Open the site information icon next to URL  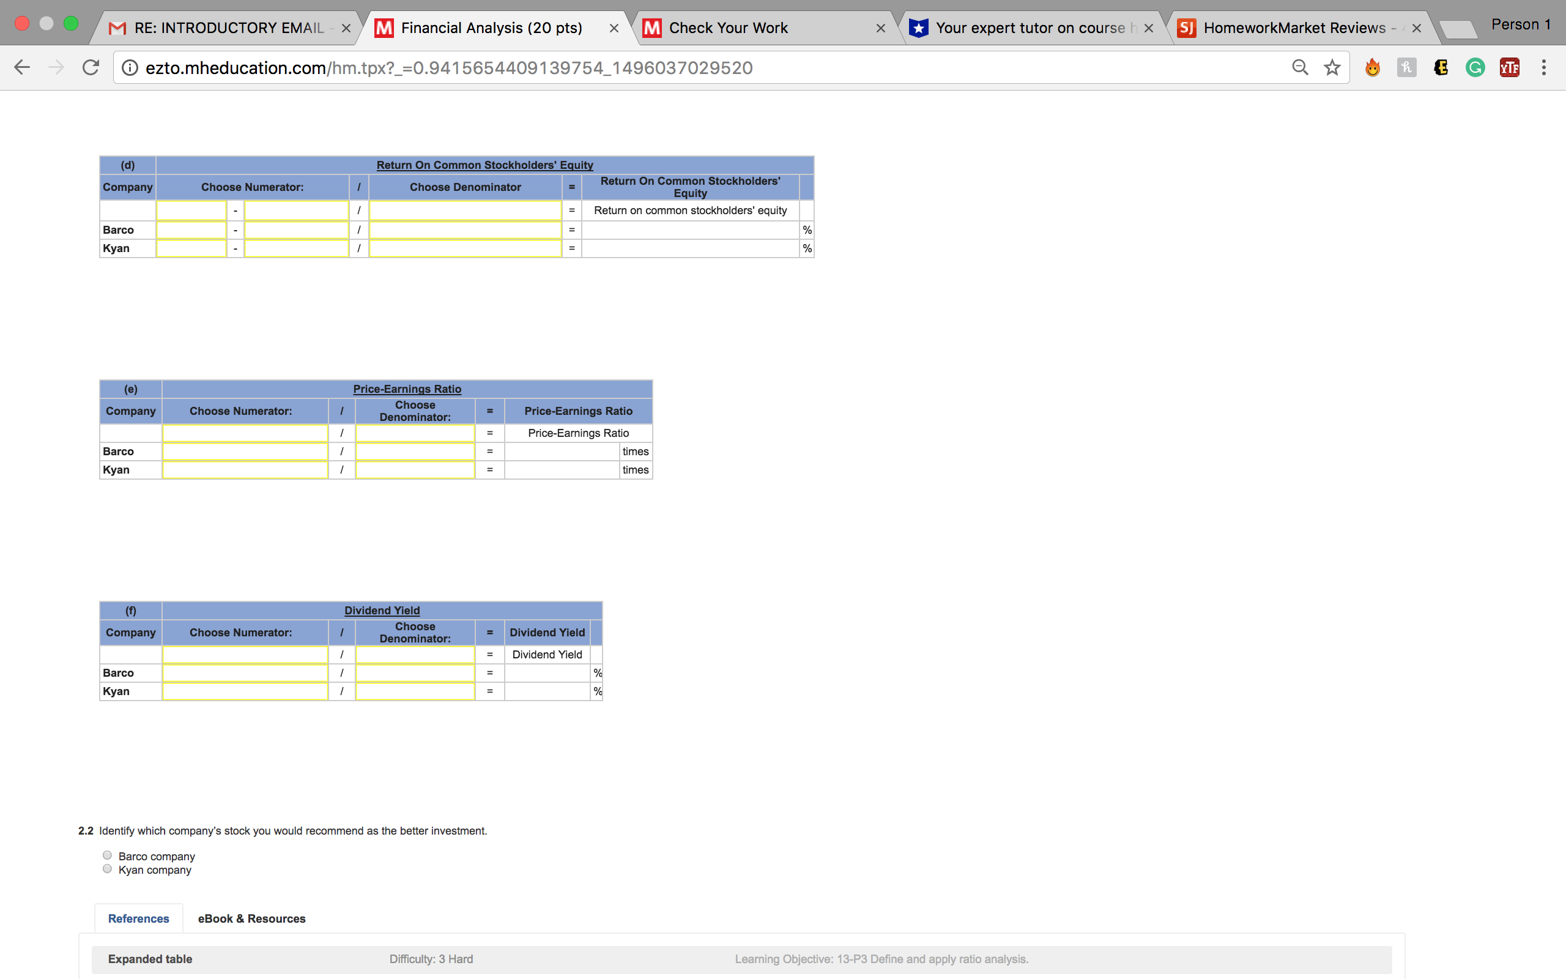click(x=130, y=67)
